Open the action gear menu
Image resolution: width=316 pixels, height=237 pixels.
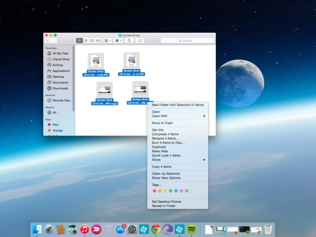tap(117, 40)
